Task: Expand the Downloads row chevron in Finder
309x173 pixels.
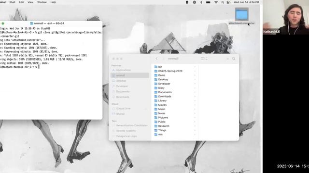Action: click(195, 97)
